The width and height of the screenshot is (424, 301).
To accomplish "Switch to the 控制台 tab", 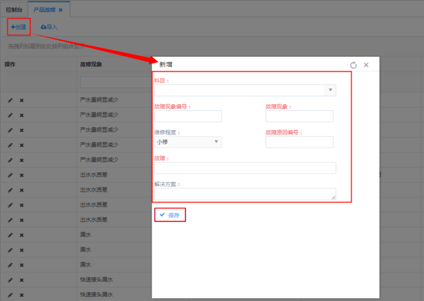I will [x=14, y=10].
